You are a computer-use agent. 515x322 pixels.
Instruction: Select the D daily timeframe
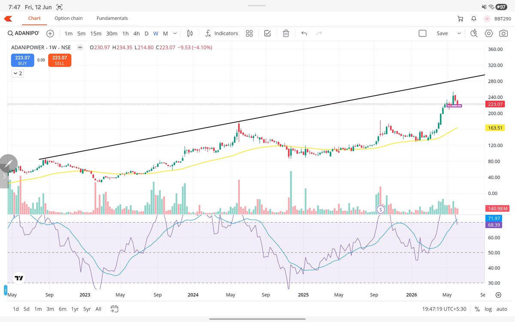[x=146, y=33]
